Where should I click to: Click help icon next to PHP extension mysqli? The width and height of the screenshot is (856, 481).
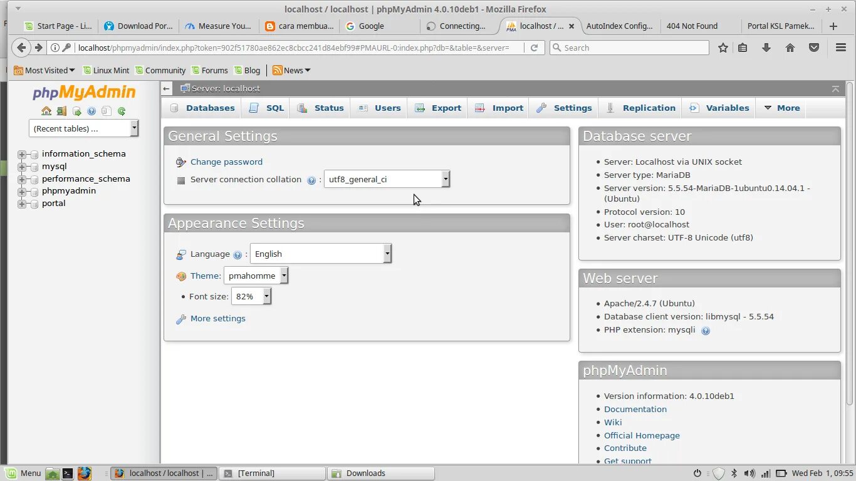(x=706, y=331)
